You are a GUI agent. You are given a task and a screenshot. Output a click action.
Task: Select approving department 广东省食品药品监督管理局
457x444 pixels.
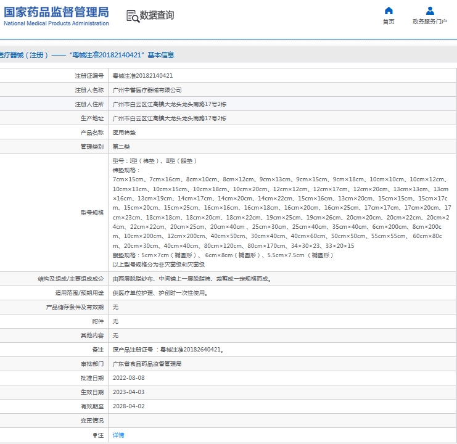click(147, 364)
